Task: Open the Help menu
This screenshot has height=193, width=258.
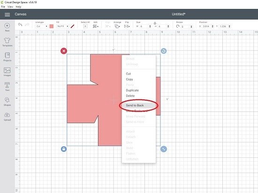Action: [x=18, y=7]
